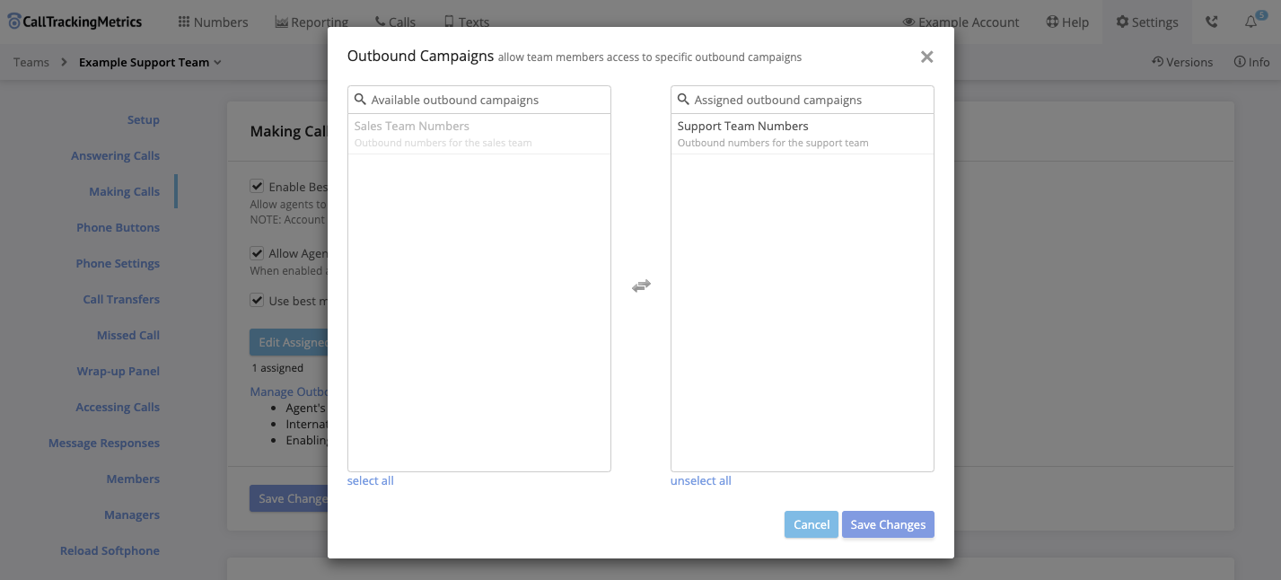Click the CallTrackingMetrics logo
Viewport: 1281px width, 580px height.
point(75,22)
